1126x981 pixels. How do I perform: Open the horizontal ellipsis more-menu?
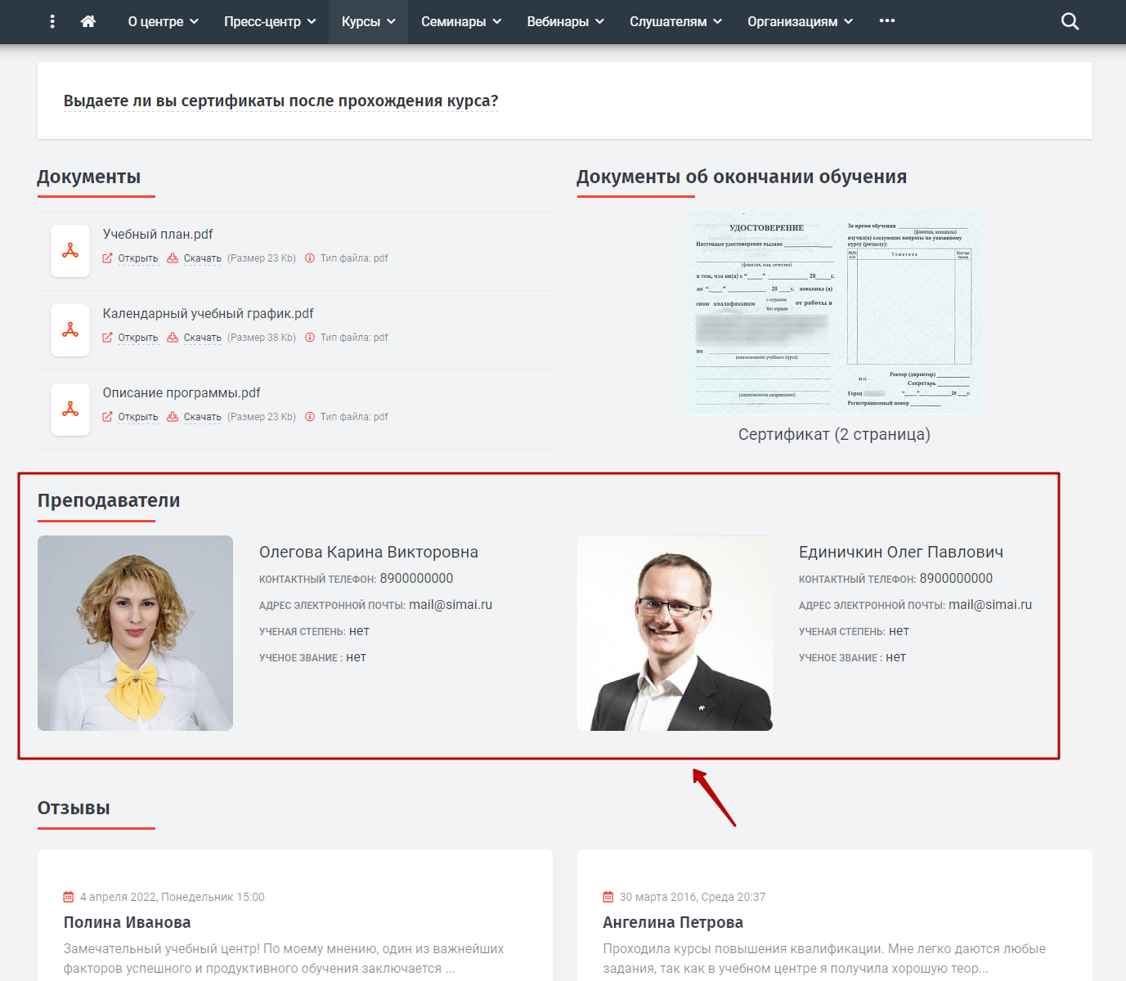[887, 21]
